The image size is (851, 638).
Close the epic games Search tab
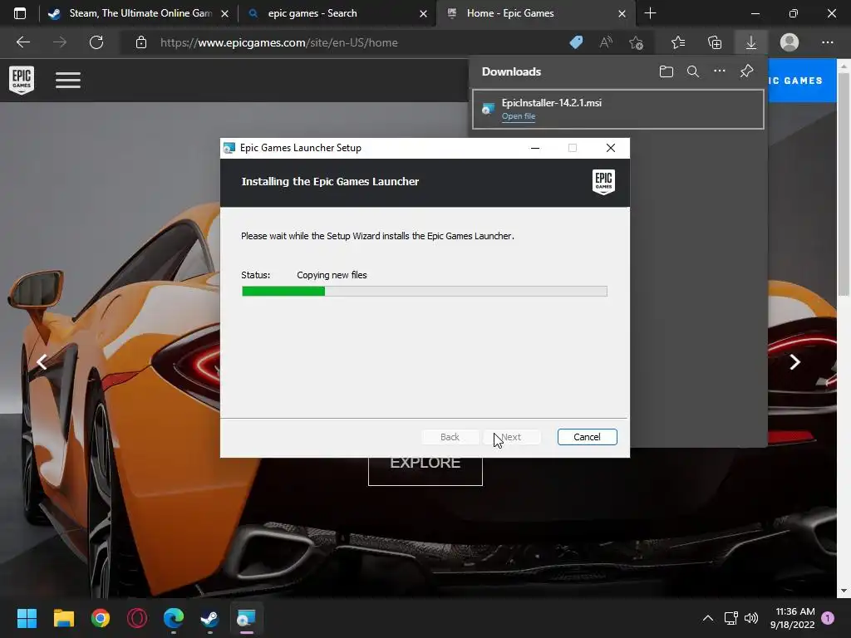423,13
